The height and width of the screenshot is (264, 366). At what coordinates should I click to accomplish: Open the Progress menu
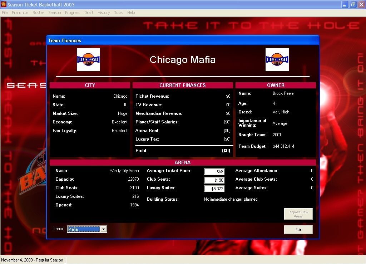pos(73,13)
